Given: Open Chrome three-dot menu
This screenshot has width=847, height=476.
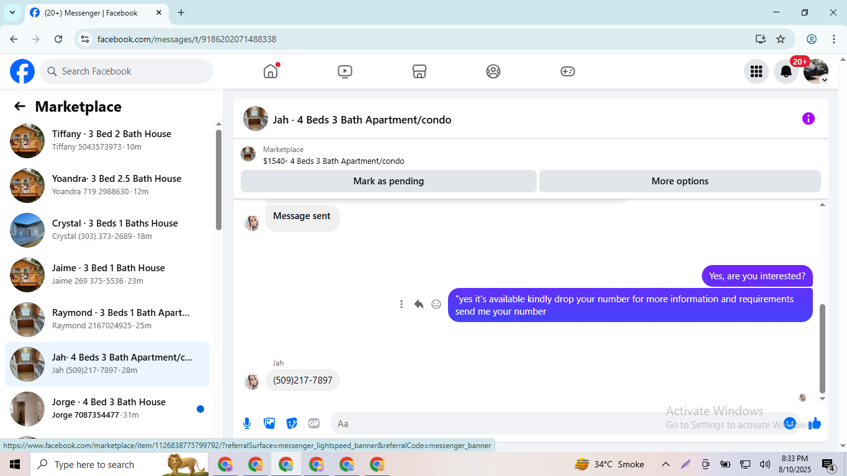Looking at the screenshot, I should coord(834,39).
